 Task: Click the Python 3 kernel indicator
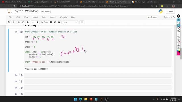[167, 17]
